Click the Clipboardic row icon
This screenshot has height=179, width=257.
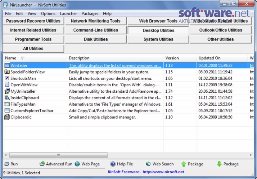[7, 117]
